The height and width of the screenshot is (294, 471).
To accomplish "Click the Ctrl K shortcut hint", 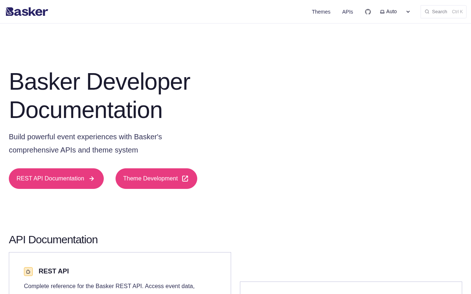I will point(457,12).
